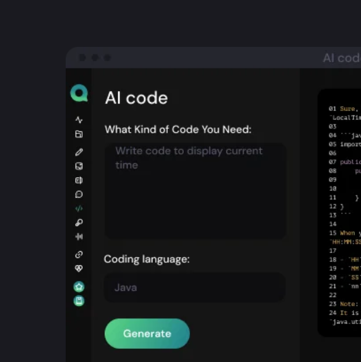Screen dimensions: 361x362
Task: Click the green chat-bubble app logo
Action: click(79, 93)
